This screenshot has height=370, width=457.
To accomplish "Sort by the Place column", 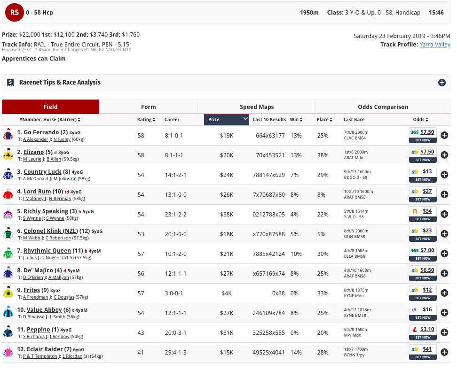I will (324, 120).
